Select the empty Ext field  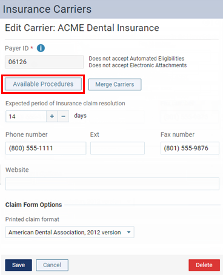(x=118, y=148)
